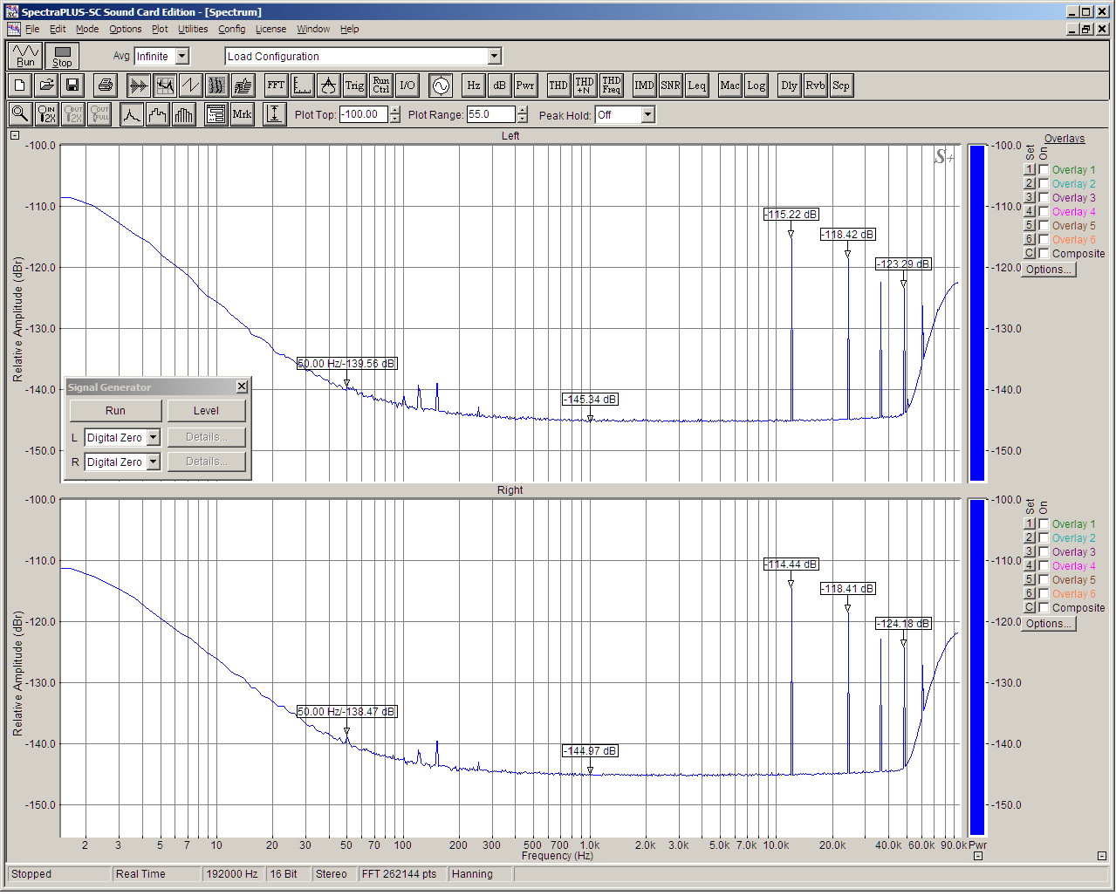Save with the floppy disk icon
The image size is (1116, 896).
point(72,85)
